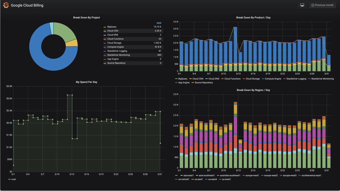
Task: Click the 47.8 K Compute Engine total value
Action: click(158, 47)
